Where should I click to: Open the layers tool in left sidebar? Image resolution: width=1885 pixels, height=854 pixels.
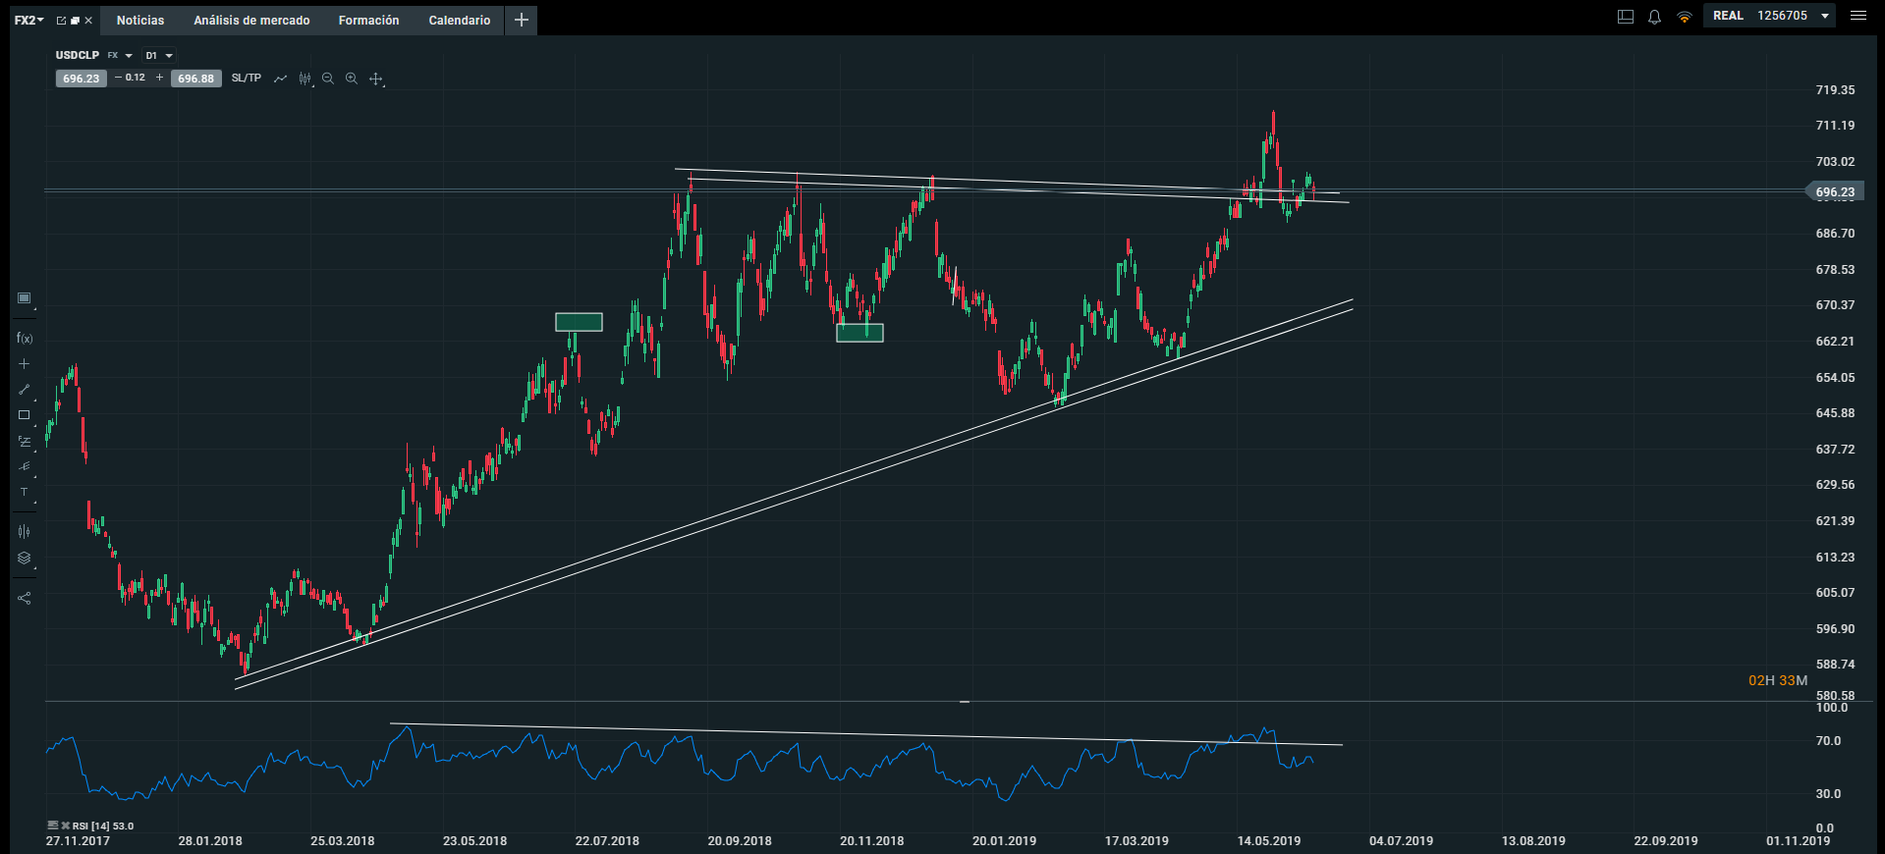point(25,558)
